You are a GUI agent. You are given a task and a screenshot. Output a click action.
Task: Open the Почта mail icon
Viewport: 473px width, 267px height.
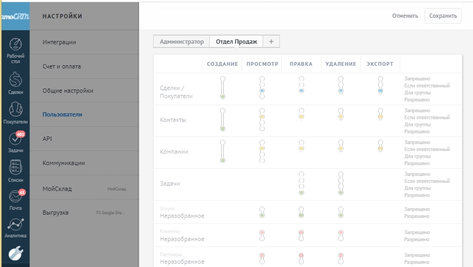[15, 197]
